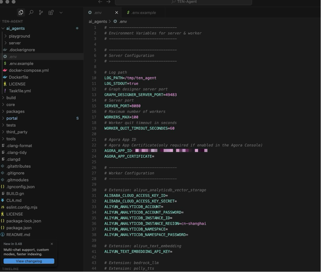Image resolution: width=321 pixels, height=272 pixels.
Task: Go forward with the navigation arrow
Action: click(108, 2)
